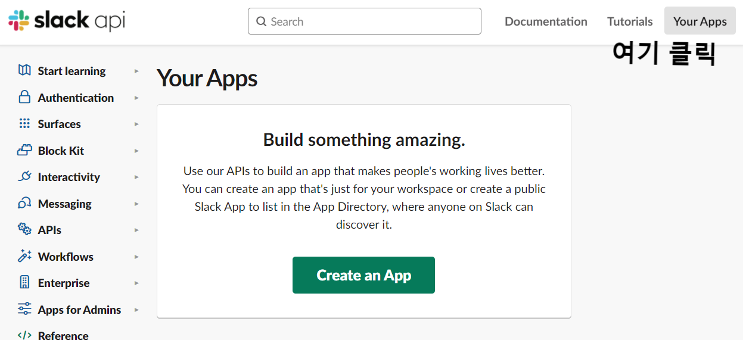Image resolution: width=743 pixels, height=340 pixels.
Task: Expand the Messaging section arrow
Action: pos(136,204)
